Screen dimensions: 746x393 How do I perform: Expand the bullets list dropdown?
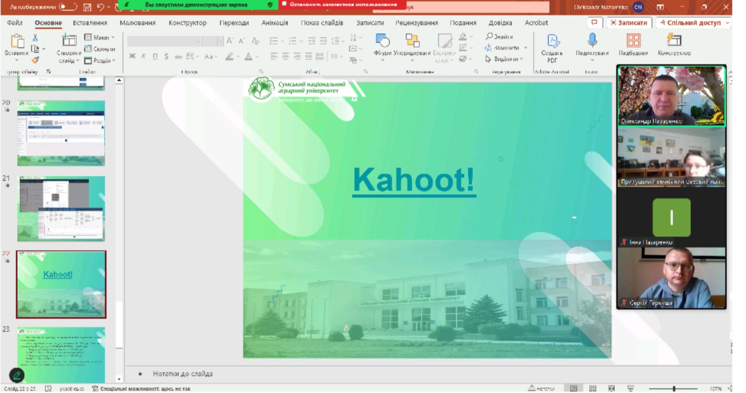282,41
